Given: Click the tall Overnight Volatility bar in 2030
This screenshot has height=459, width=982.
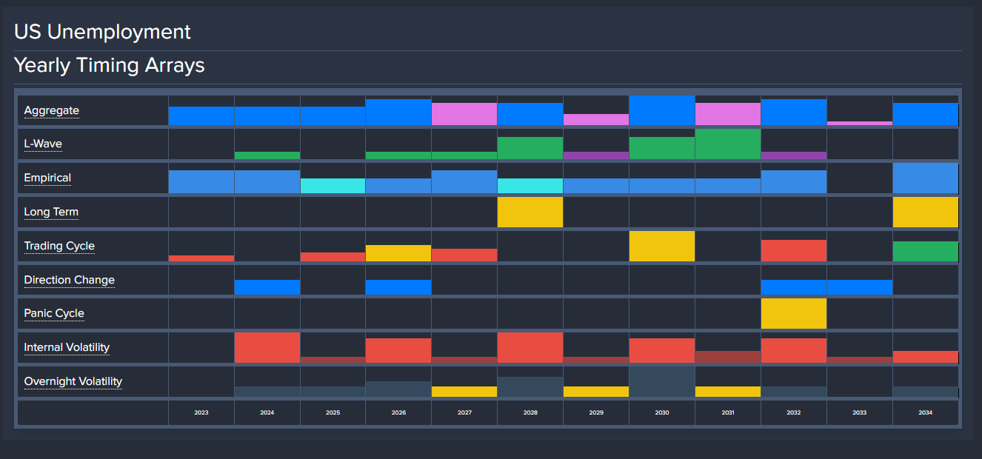Looking at the screenshot, I should point(662,382).
